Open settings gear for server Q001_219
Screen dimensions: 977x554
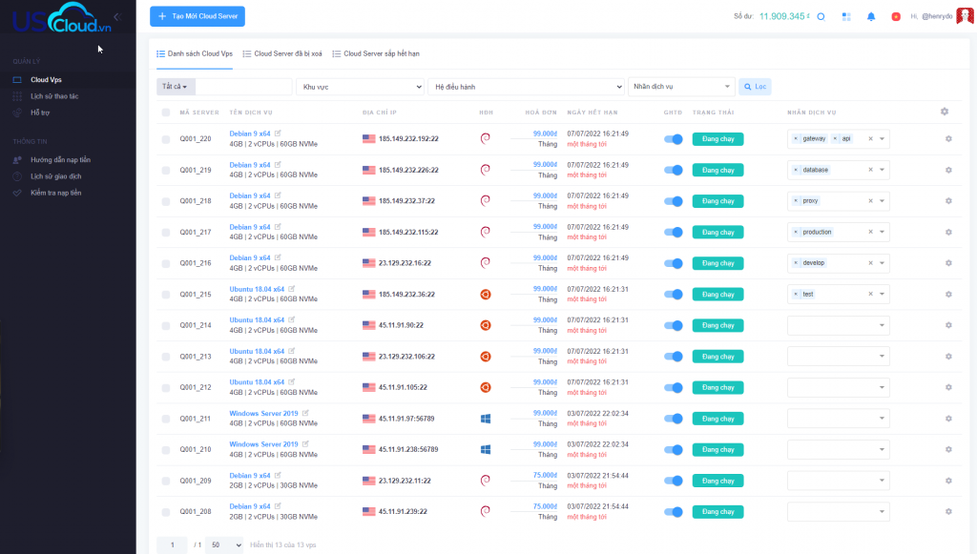click(948, 170)
